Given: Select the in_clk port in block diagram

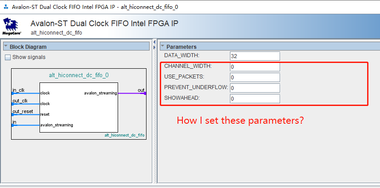Looking at the screenshot, I should 19,90.
